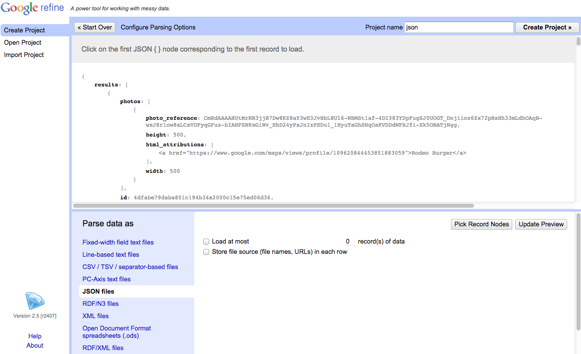581x354 pixels.
Task: Click the Start Over button
Action: coord(95,27)
